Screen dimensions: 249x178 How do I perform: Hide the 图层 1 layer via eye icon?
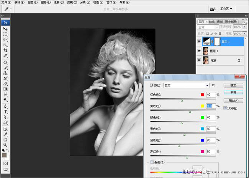200,50
